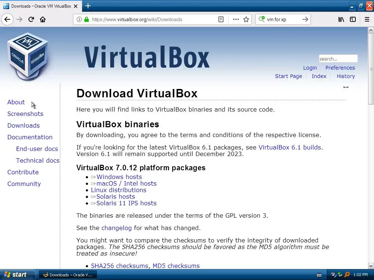Click the orange magnifier tray icon
Image resolution: width=374 pixels, height=280 pixels.
click(347, 275)
